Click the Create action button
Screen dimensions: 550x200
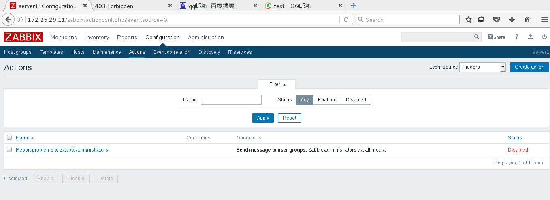click(x=529, y=67)
